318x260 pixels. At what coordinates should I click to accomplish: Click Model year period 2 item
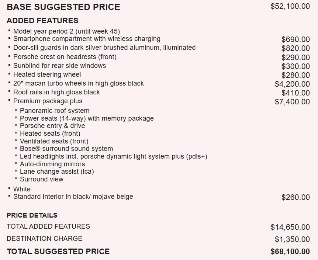66,31
